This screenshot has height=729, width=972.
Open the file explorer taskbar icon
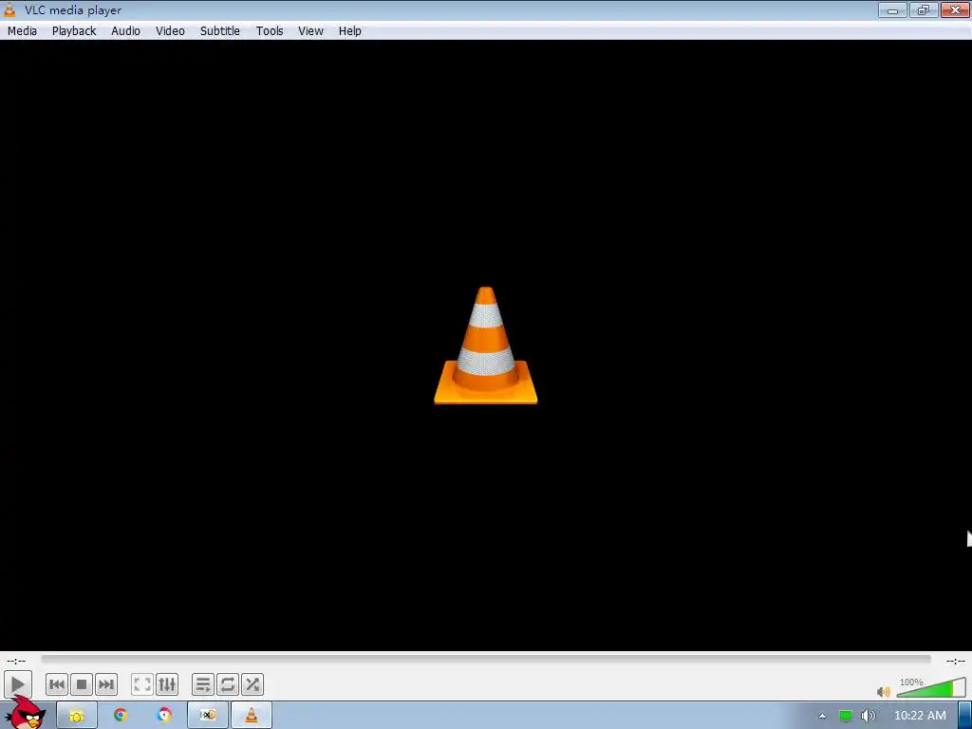77,716
